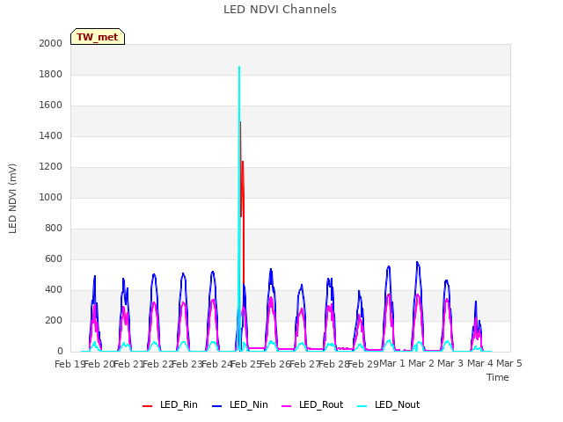Click the y-axis tick value 2000

[x=51, y=43]
